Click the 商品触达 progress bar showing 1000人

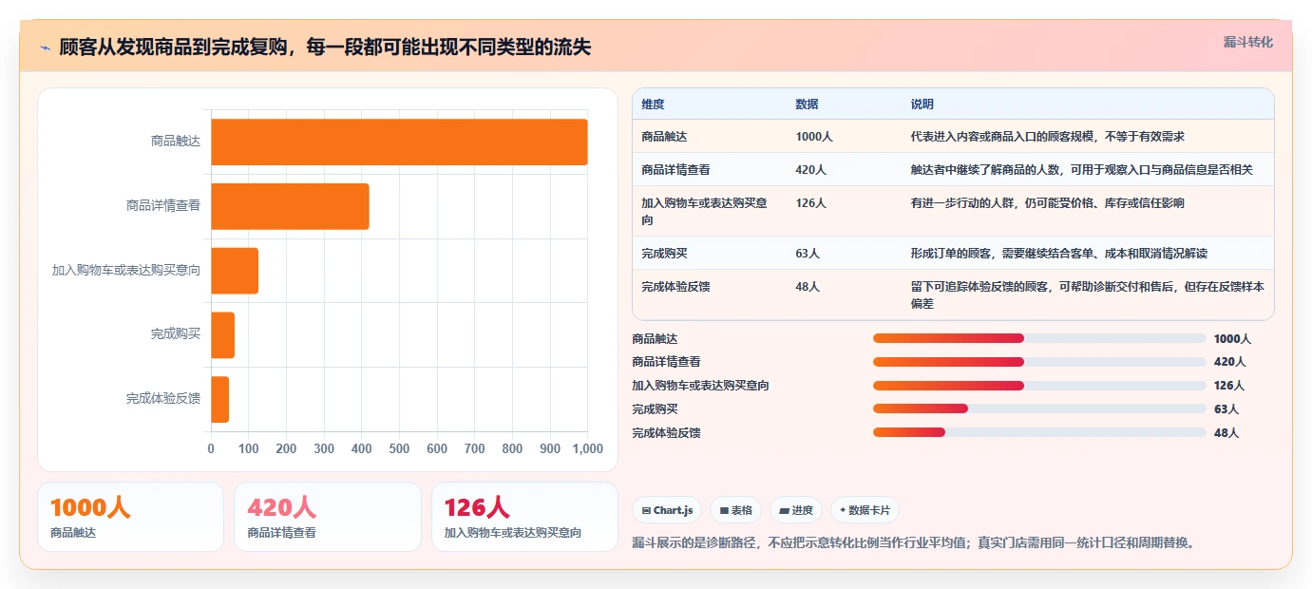(x=1039, y=338)
